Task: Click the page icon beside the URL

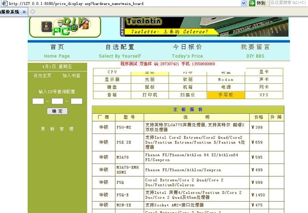Action: point(4,3)
